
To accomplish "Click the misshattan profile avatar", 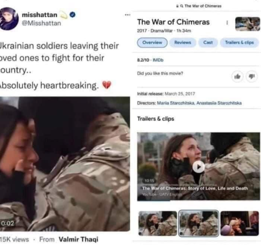I will pos(9,19).
